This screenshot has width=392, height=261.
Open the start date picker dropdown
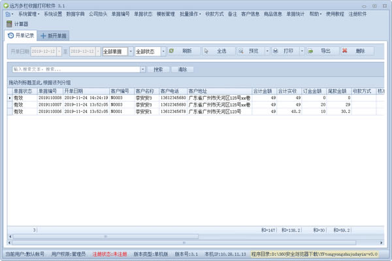coord(59,52)
